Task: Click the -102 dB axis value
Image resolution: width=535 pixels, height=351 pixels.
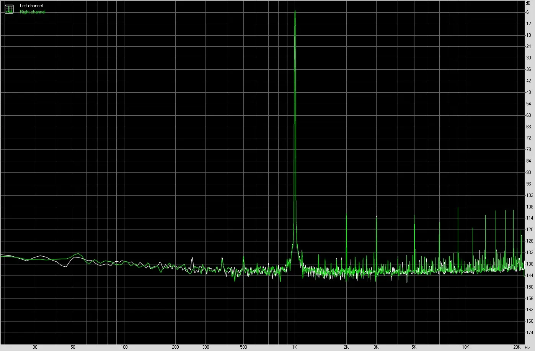Action: tap(529, 195)
